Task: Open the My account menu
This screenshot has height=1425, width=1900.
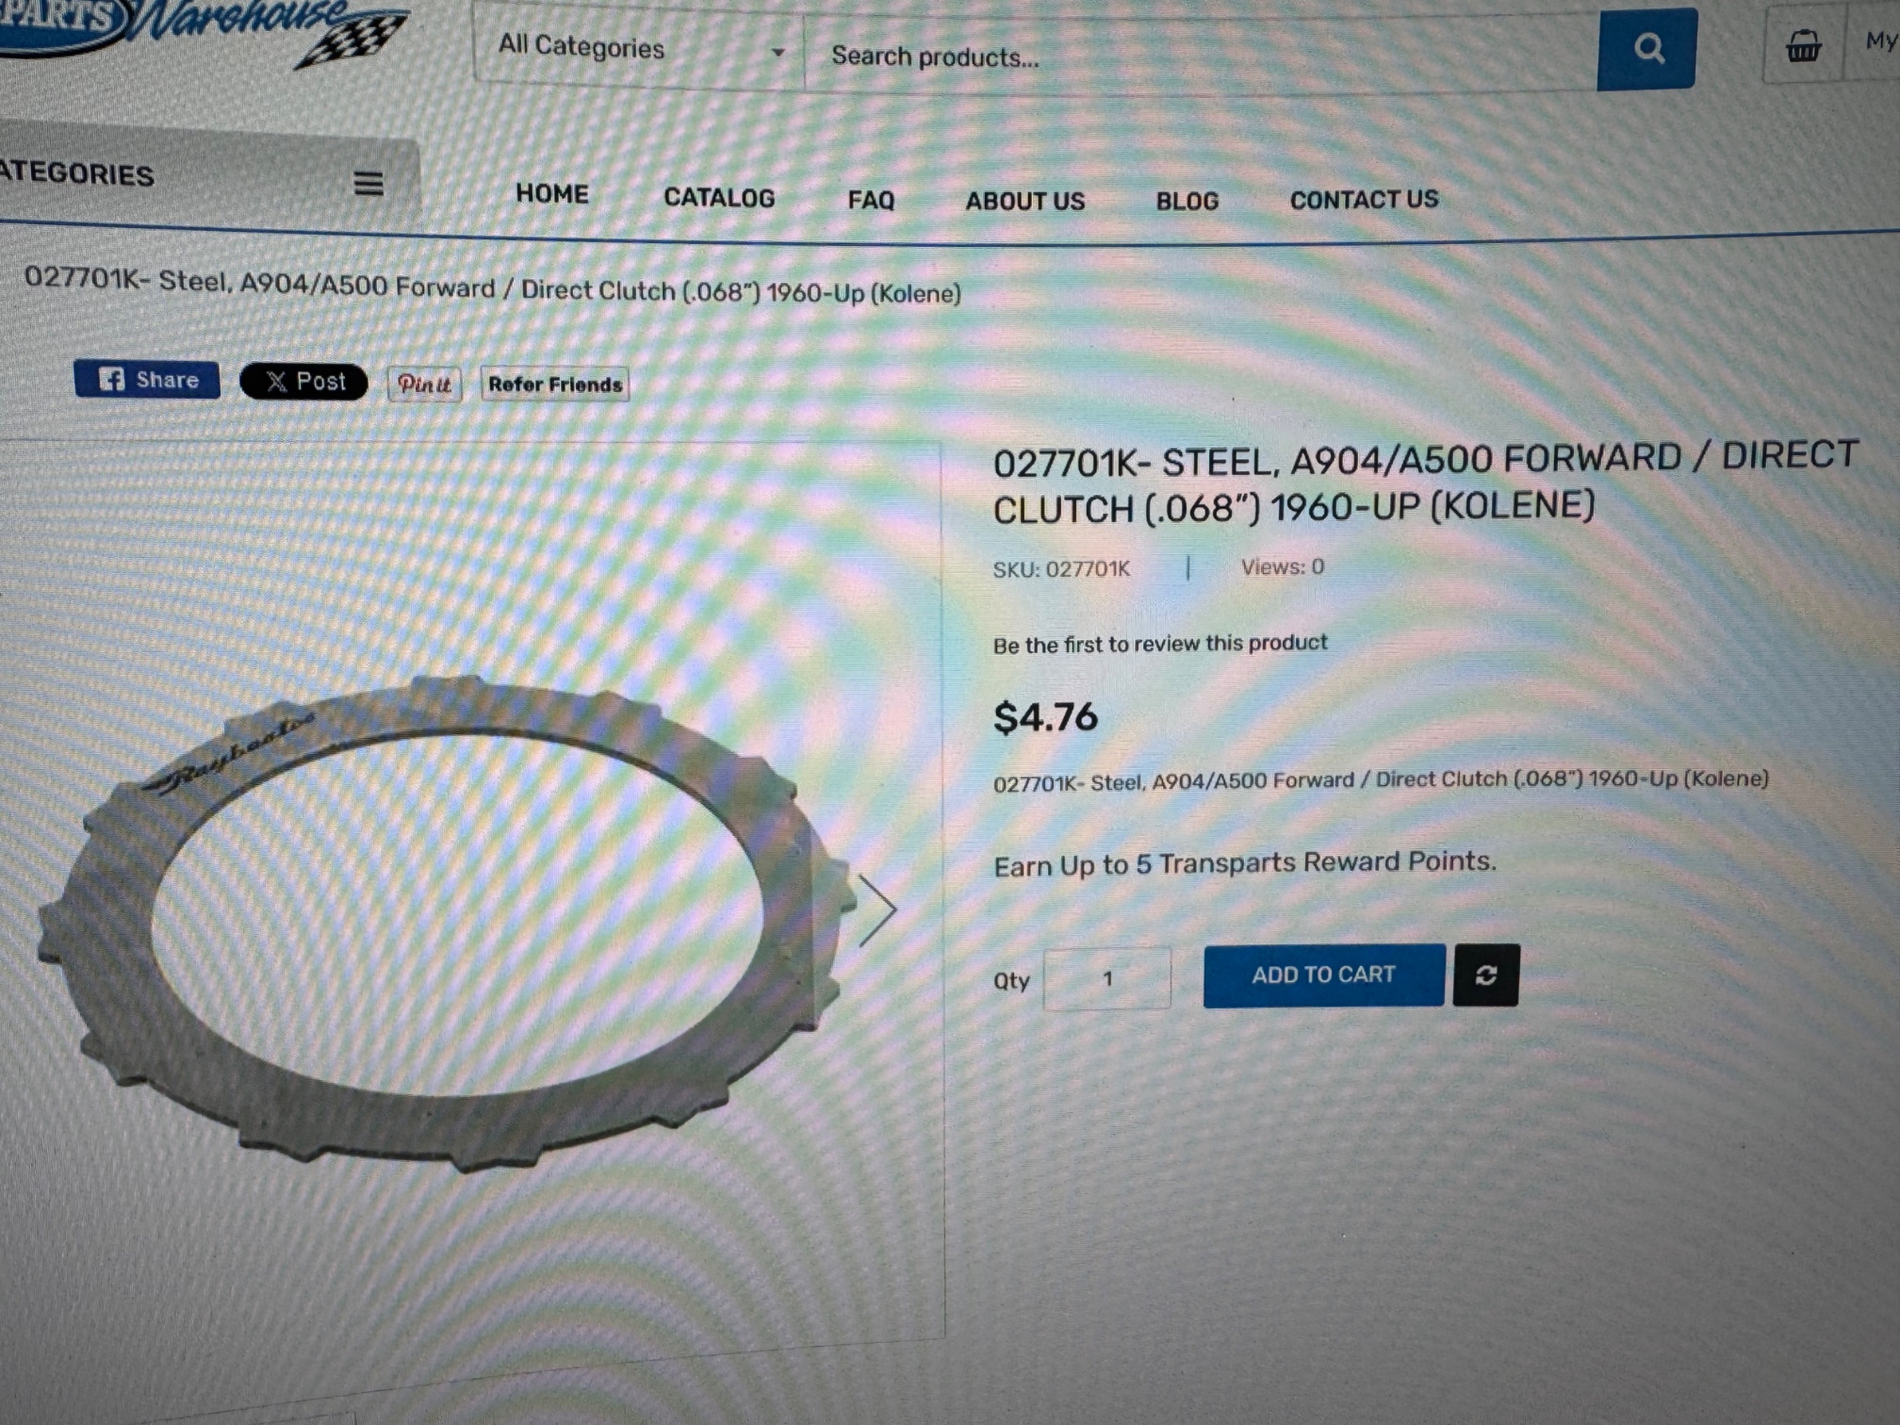Action: [1879, 41]
